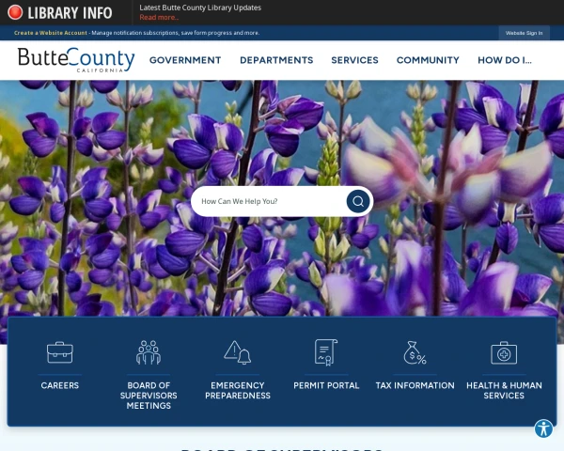Open the Government menu
This screenshot has width=564, height=451.
pyautogui.click(x=185, y=60)
